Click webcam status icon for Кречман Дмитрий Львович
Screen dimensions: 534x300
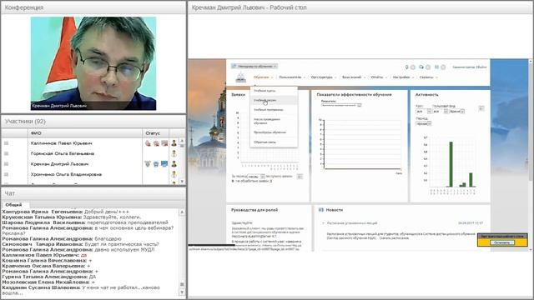[156, 164]
